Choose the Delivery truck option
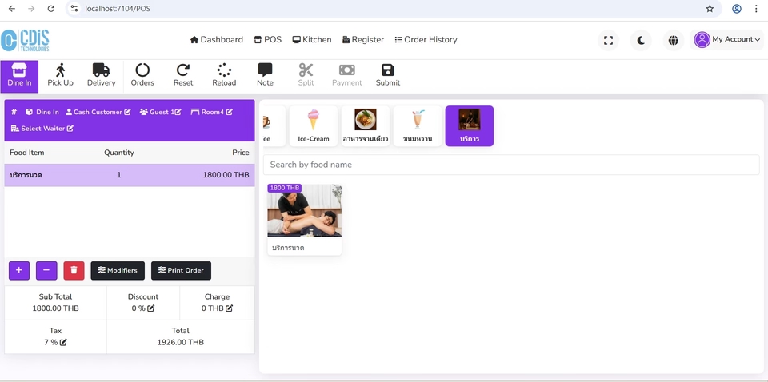The height and width of the screenshot is (382, 768). [101, 75]
